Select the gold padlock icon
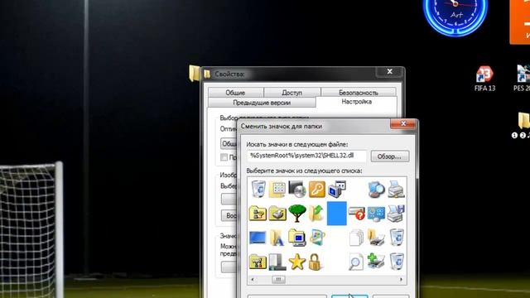 point(315,262)
